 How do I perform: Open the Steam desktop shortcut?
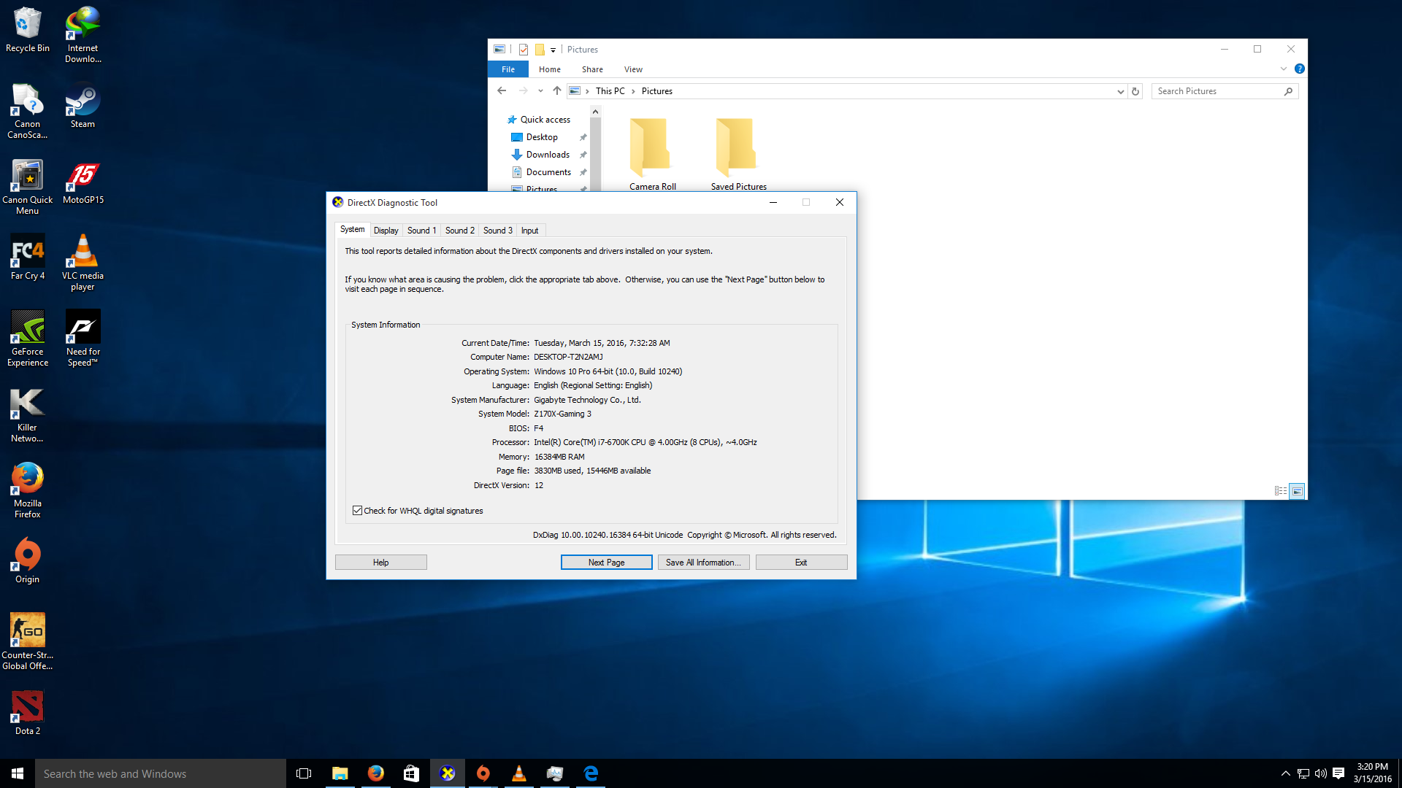[83, 105]
